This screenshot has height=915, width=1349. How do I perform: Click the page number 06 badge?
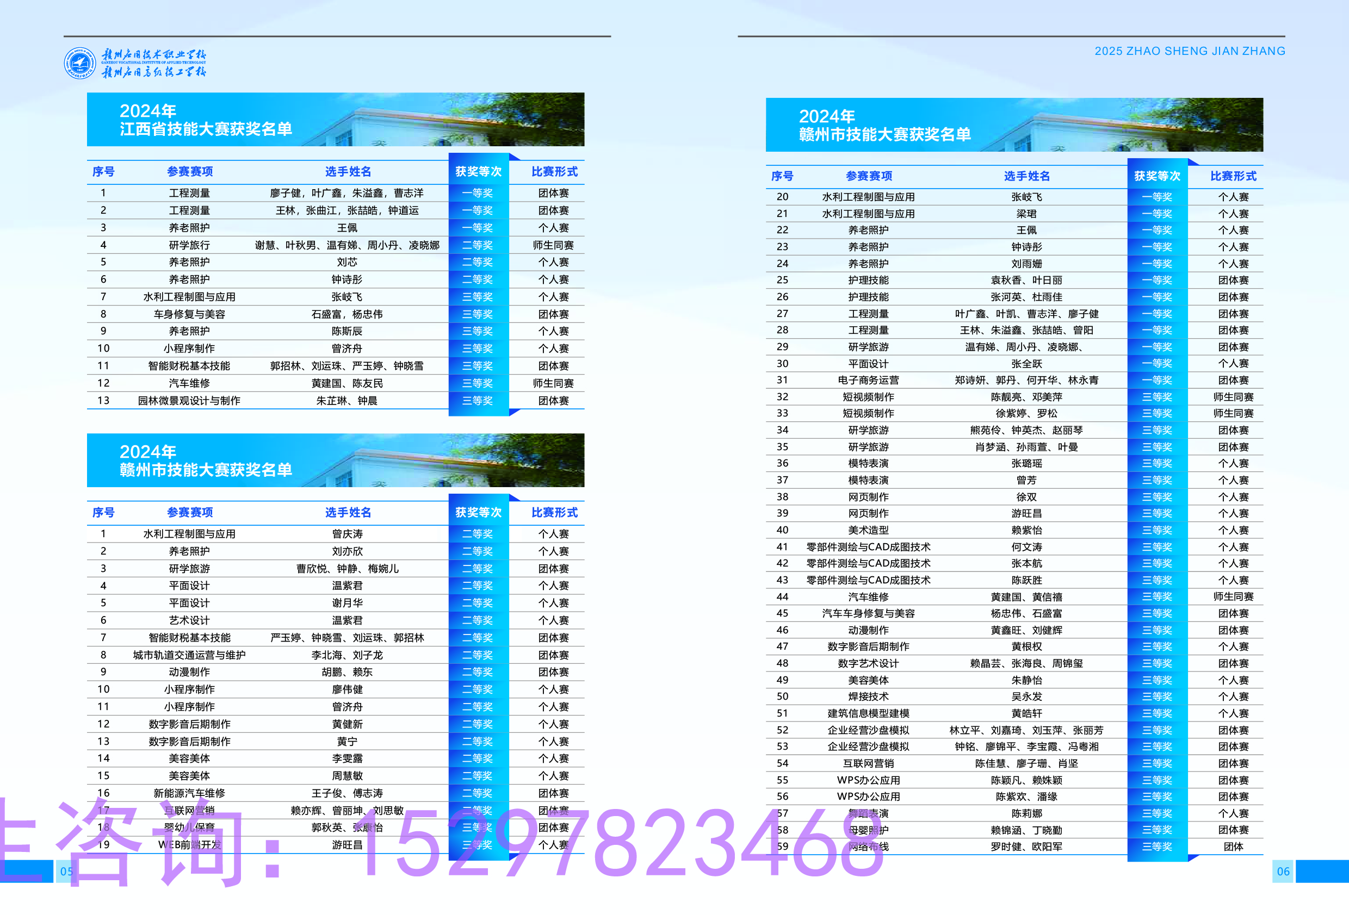click(1283, 871)
